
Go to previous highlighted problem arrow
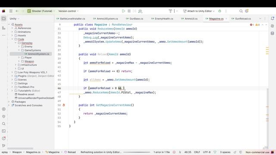pyautogui.click(x=263, y=25)
